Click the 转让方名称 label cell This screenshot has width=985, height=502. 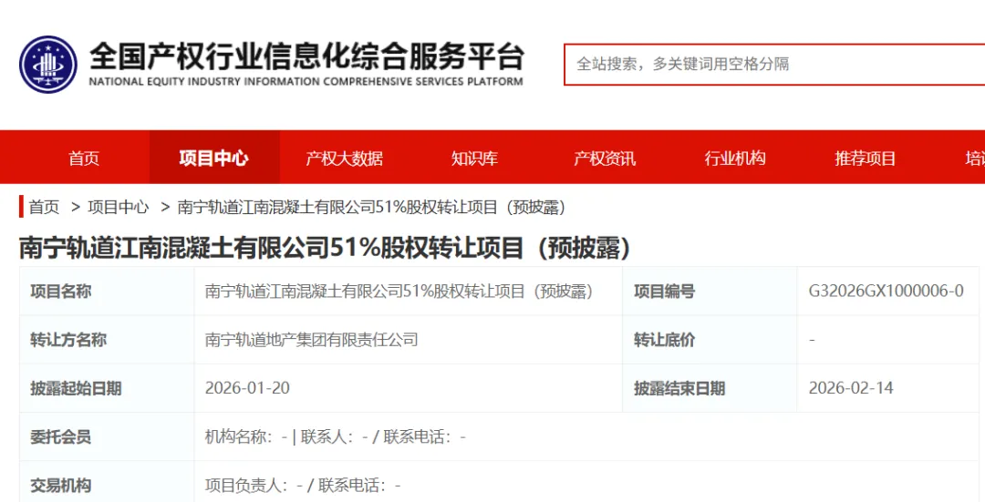107,340
